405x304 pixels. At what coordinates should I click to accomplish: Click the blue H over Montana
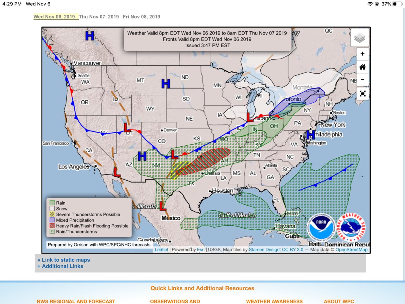coord(166,84)
